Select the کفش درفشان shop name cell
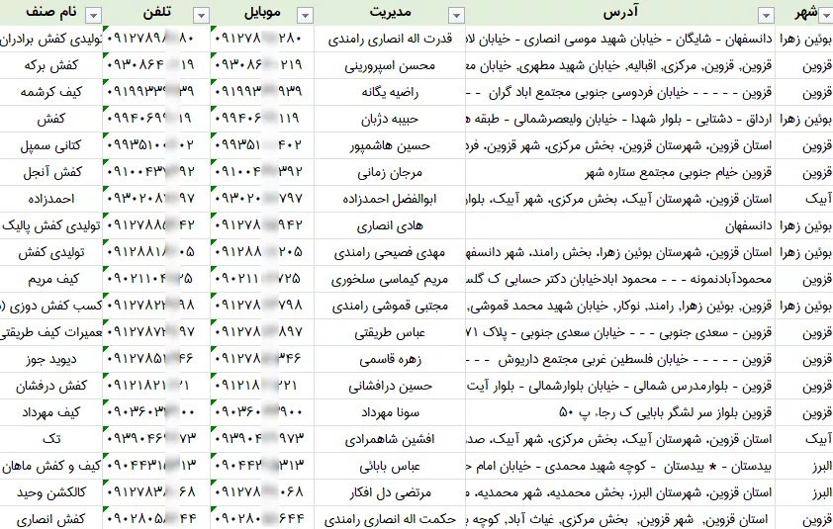This screenshot has height=529, width=833. click(51, 386)
